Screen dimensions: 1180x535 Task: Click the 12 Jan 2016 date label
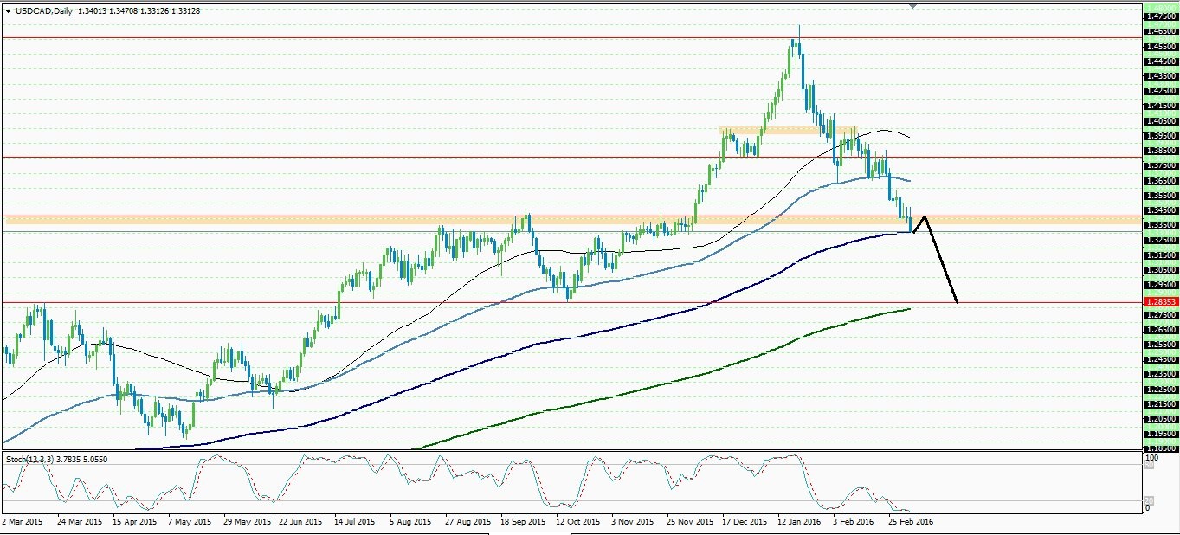click(x=800, y=522)
